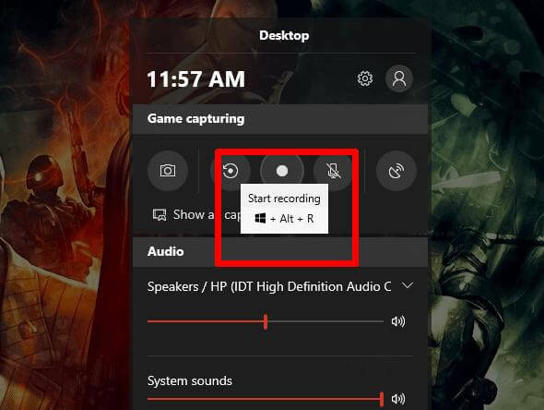
Task: Click the Desktop title label
Action: [x=284, y=36]
